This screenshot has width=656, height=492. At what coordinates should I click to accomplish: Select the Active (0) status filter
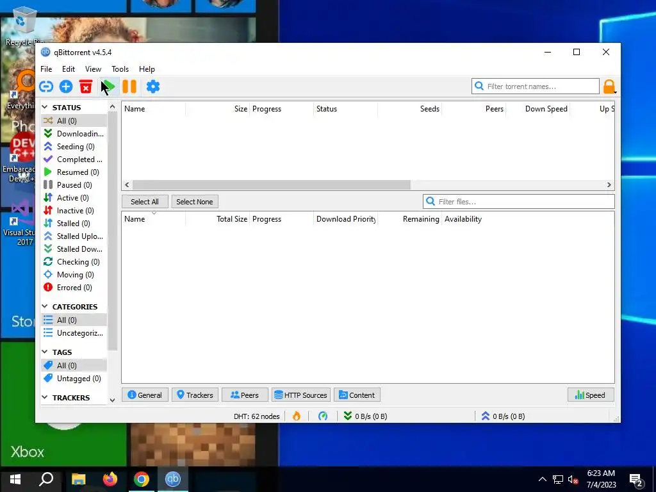(x=74, y=198)
